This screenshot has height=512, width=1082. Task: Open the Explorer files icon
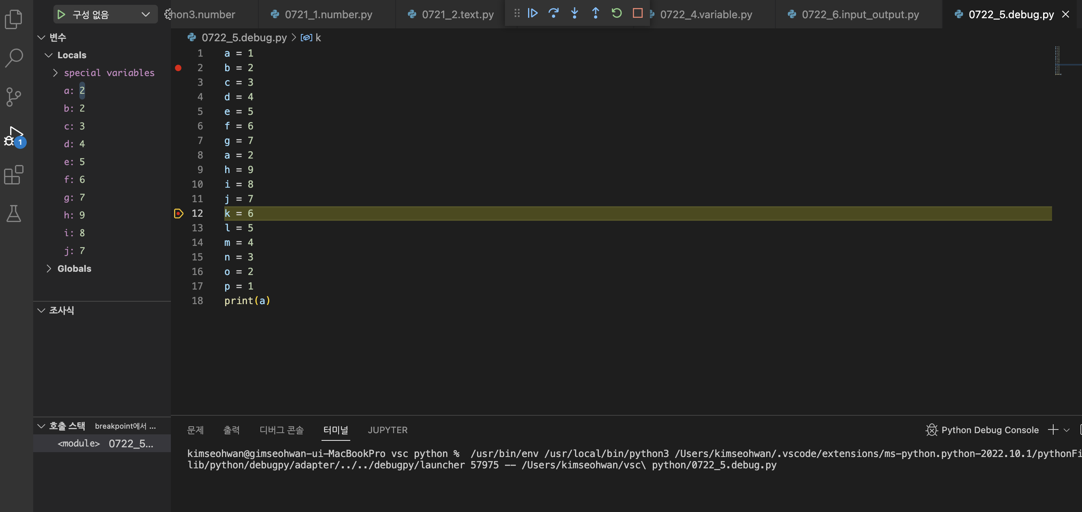click(14, 19)
